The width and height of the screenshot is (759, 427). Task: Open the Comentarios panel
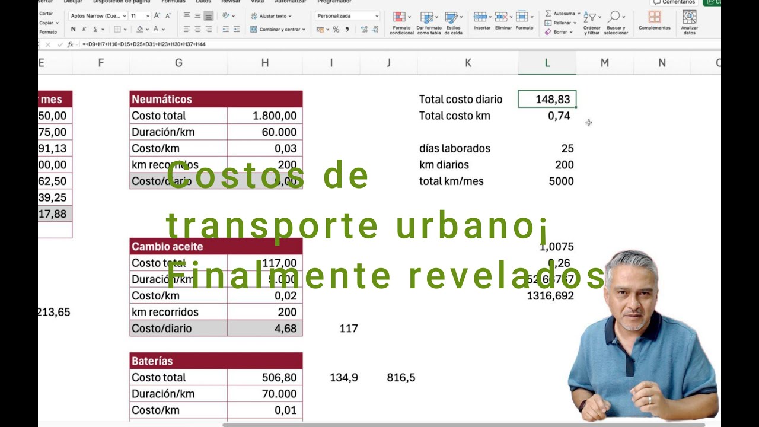[x=674, y=2]
